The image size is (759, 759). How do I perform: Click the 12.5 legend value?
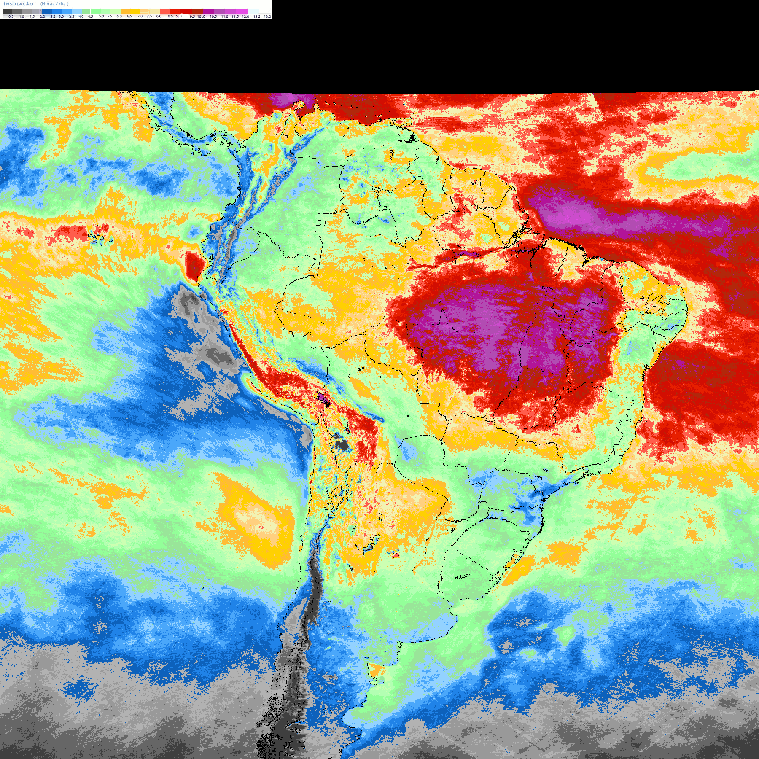tap(257, 16)
